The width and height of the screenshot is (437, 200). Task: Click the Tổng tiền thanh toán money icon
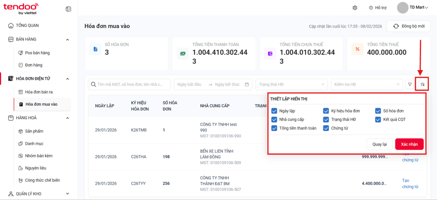pos(183,54)
